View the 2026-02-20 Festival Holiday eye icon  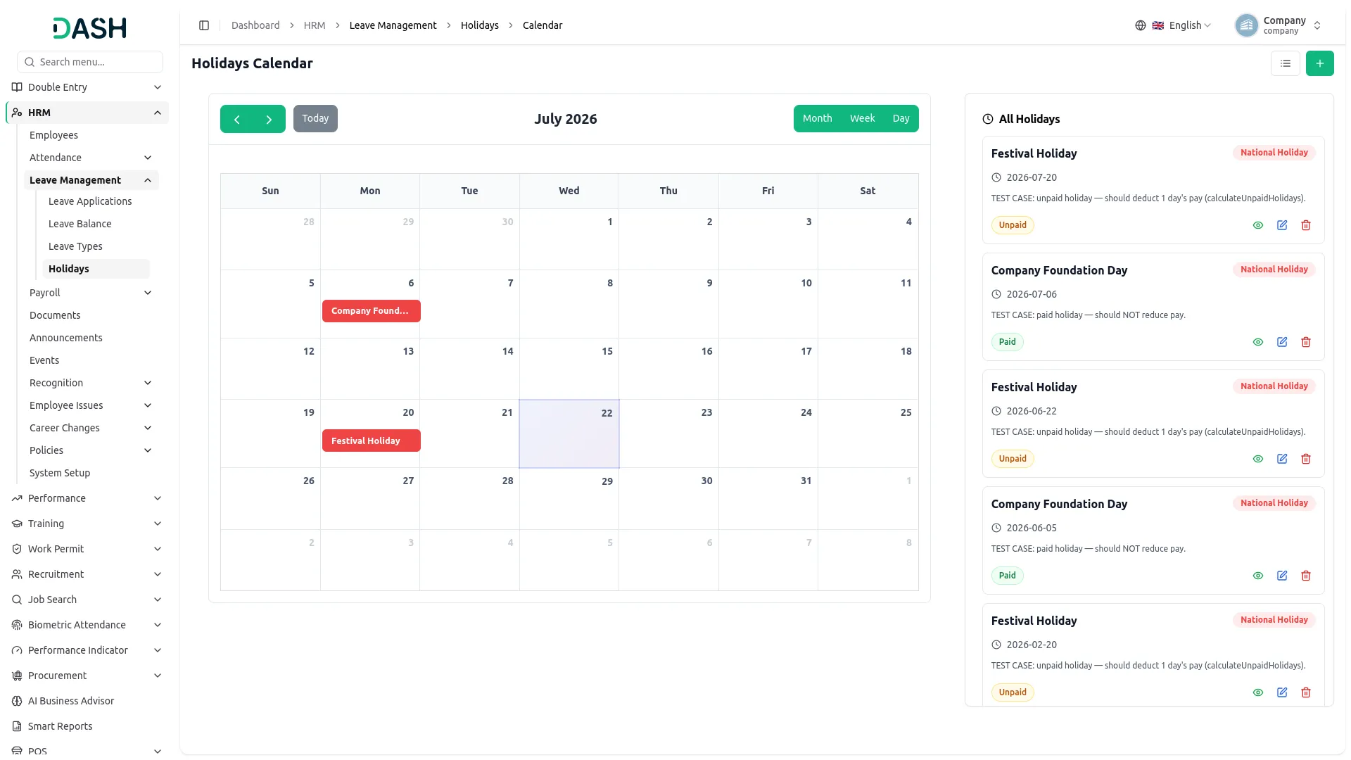coord(1258,692)
